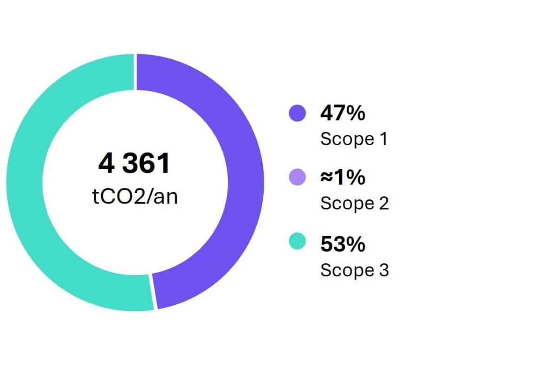Click the white divider at the donut's top

coord(136,72)
